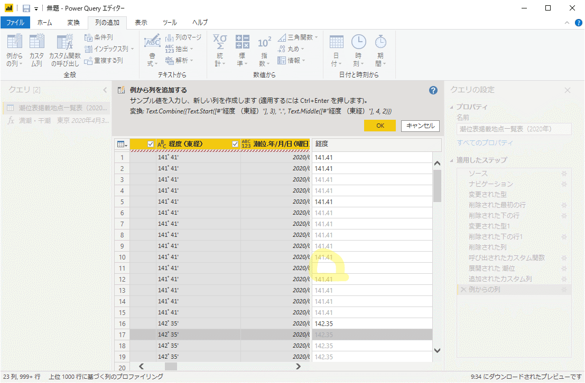This screenshot has height=383, width=585.
Task: Click the Duplicate Column (重複する列) icon
Action: (x=88, y=61)
